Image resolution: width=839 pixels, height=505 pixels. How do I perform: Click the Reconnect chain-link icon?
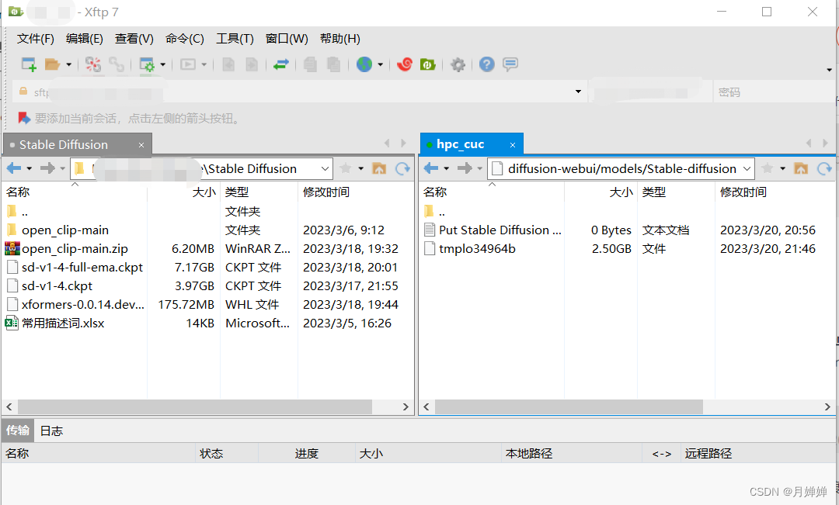click(116, 64)
